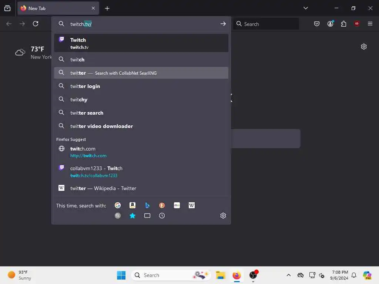
Task: Search this time with Amazon
Action: [x=133, y=205]
